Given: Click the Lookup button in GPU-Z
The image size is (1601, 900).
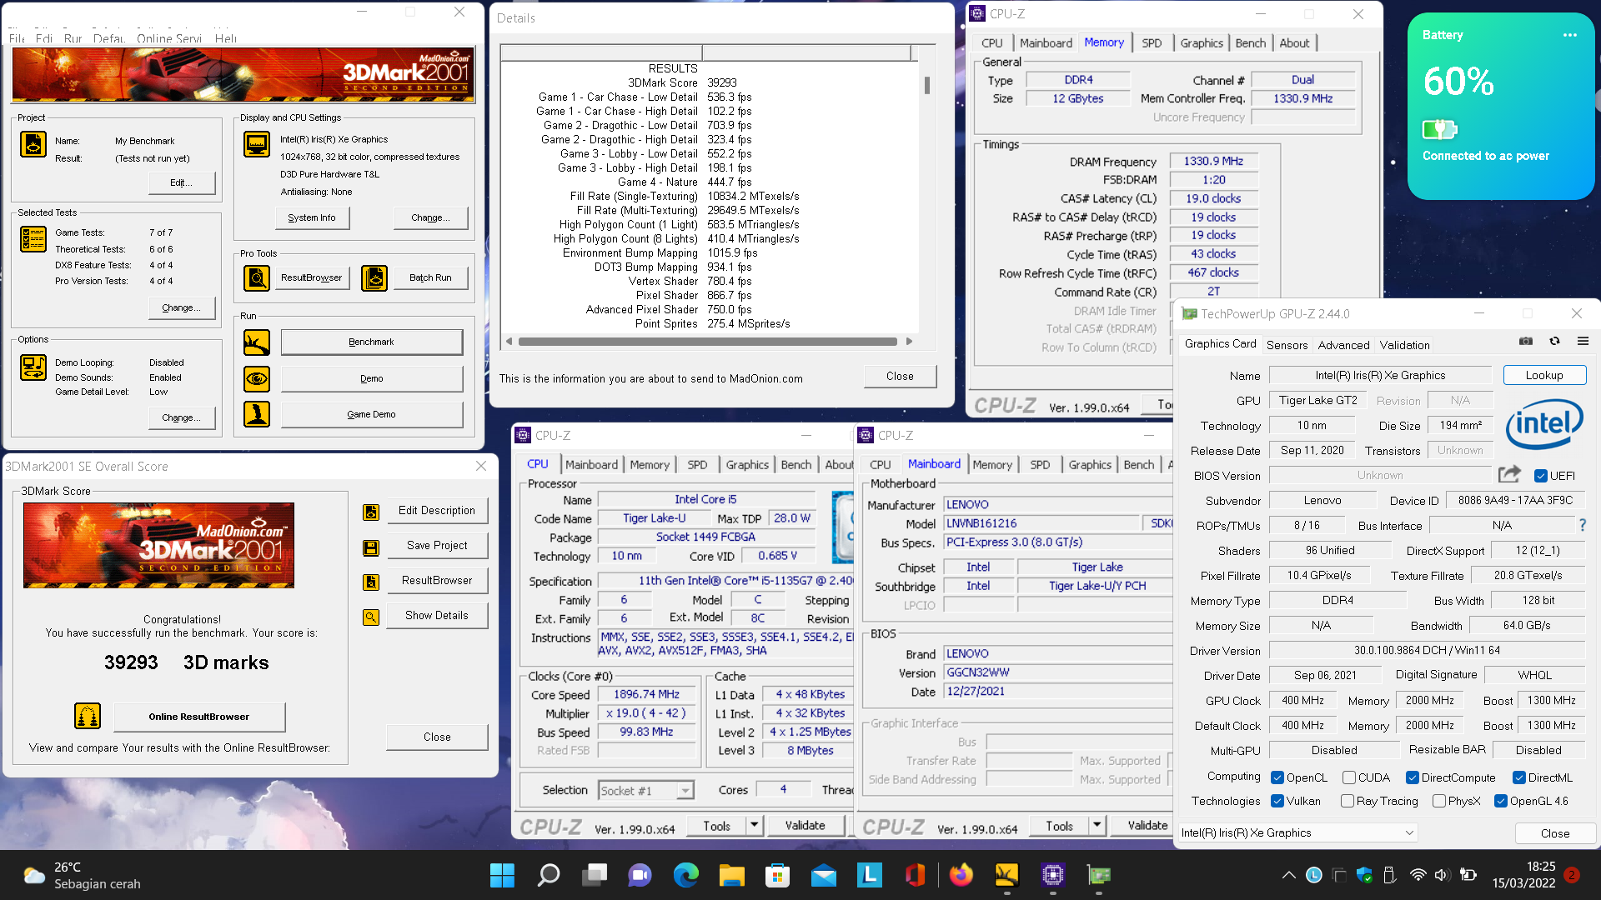Looking at the screenshot, I should point(1544,375).
